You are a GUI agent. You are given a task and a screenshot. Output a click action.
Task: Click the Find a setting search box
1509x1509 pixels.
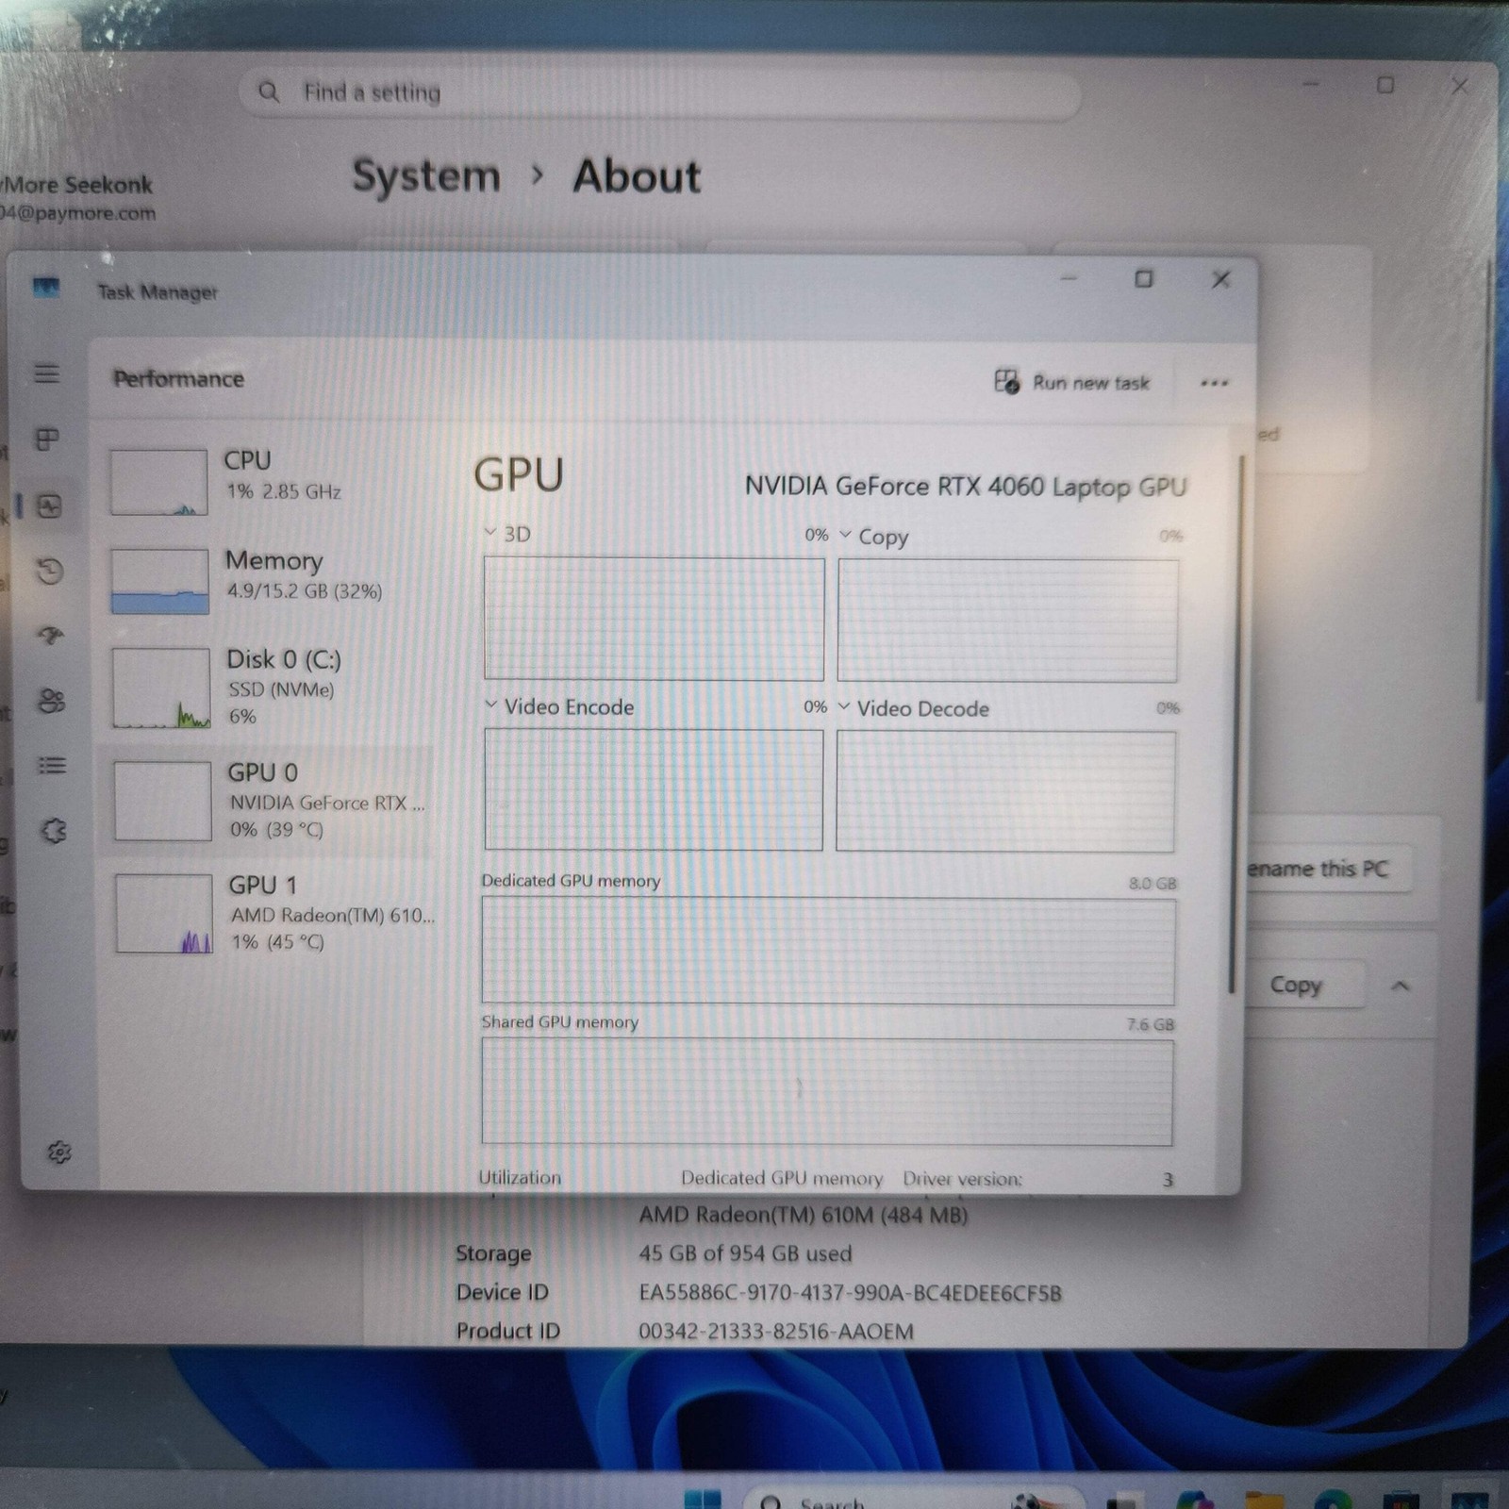(x=660, y=92)
